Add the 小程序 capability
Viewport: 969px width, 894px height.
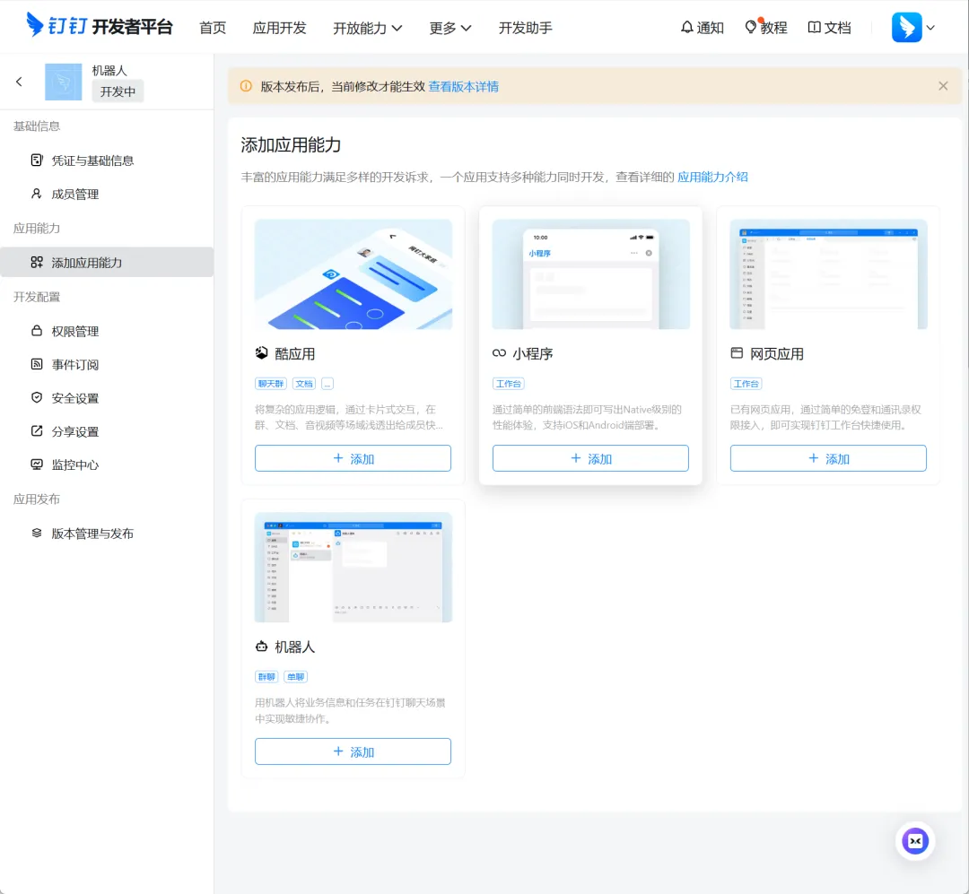pos(590,458)
